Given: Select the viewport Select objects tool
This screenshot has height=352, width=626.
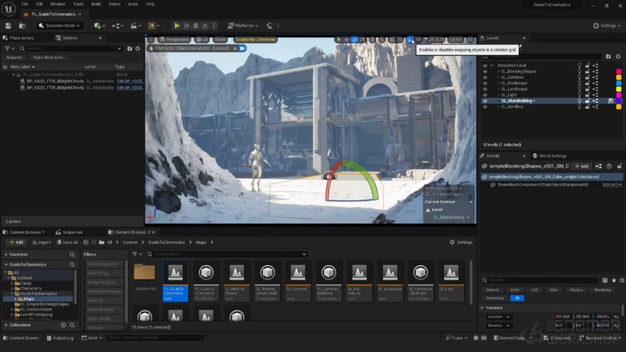Looking at the screenshot, I should (x=339, y=40).
